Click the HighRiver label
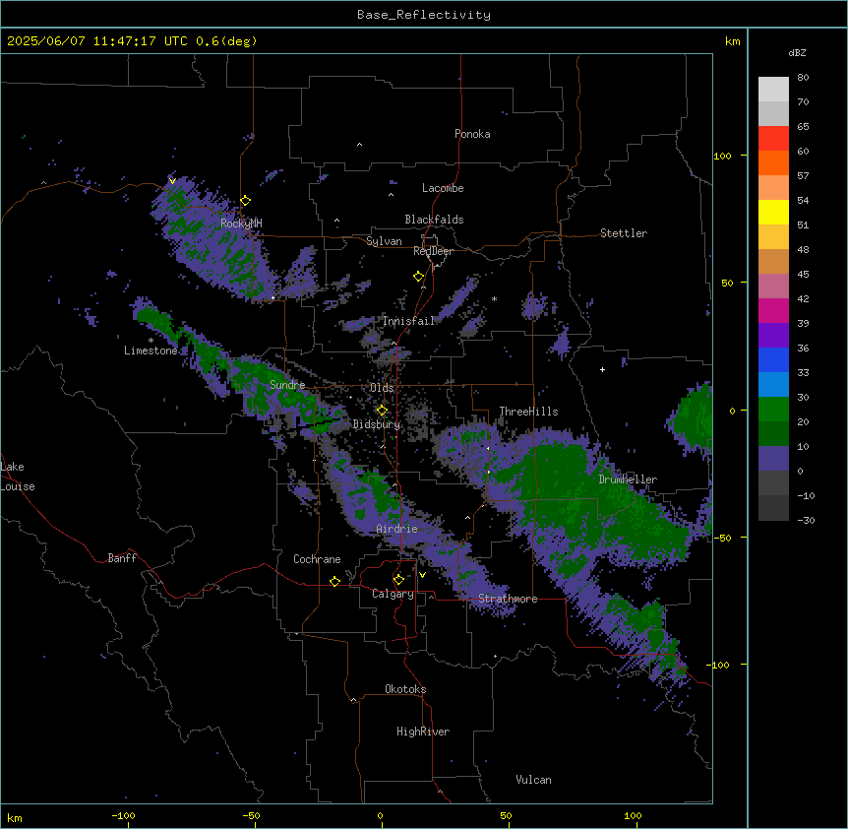The image size is (848, 829). tap(423, 732)
